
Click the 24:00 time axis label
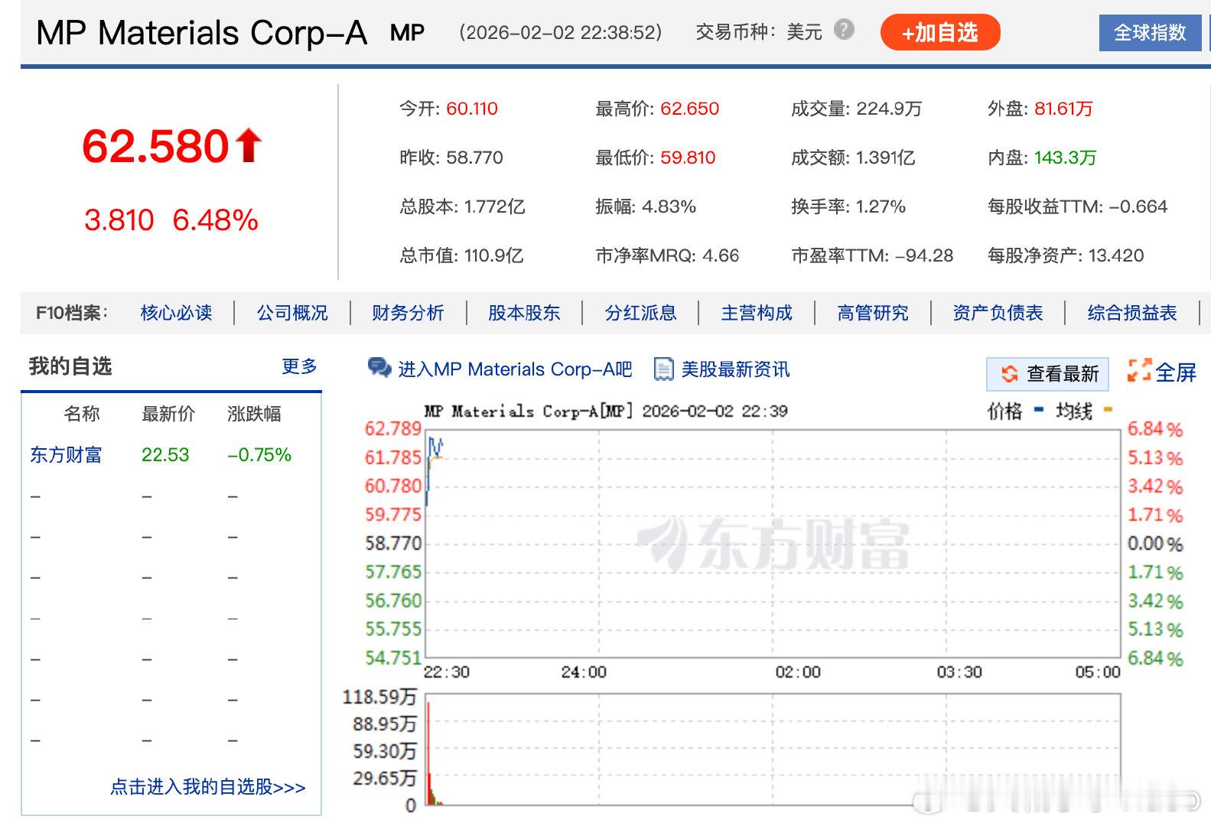tap(584, 672)
